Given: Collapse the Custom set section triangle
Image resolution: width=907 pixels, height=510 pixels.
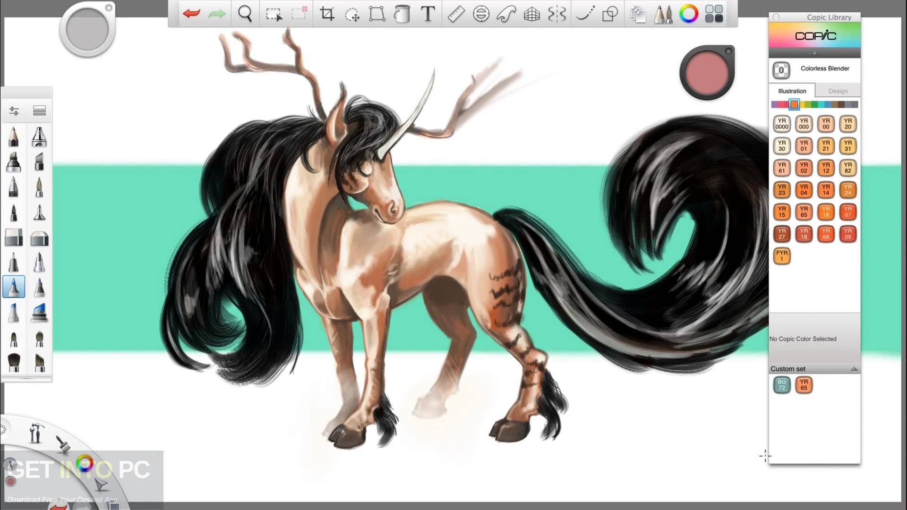Looking at the screenshot, I should coord(854,369).
